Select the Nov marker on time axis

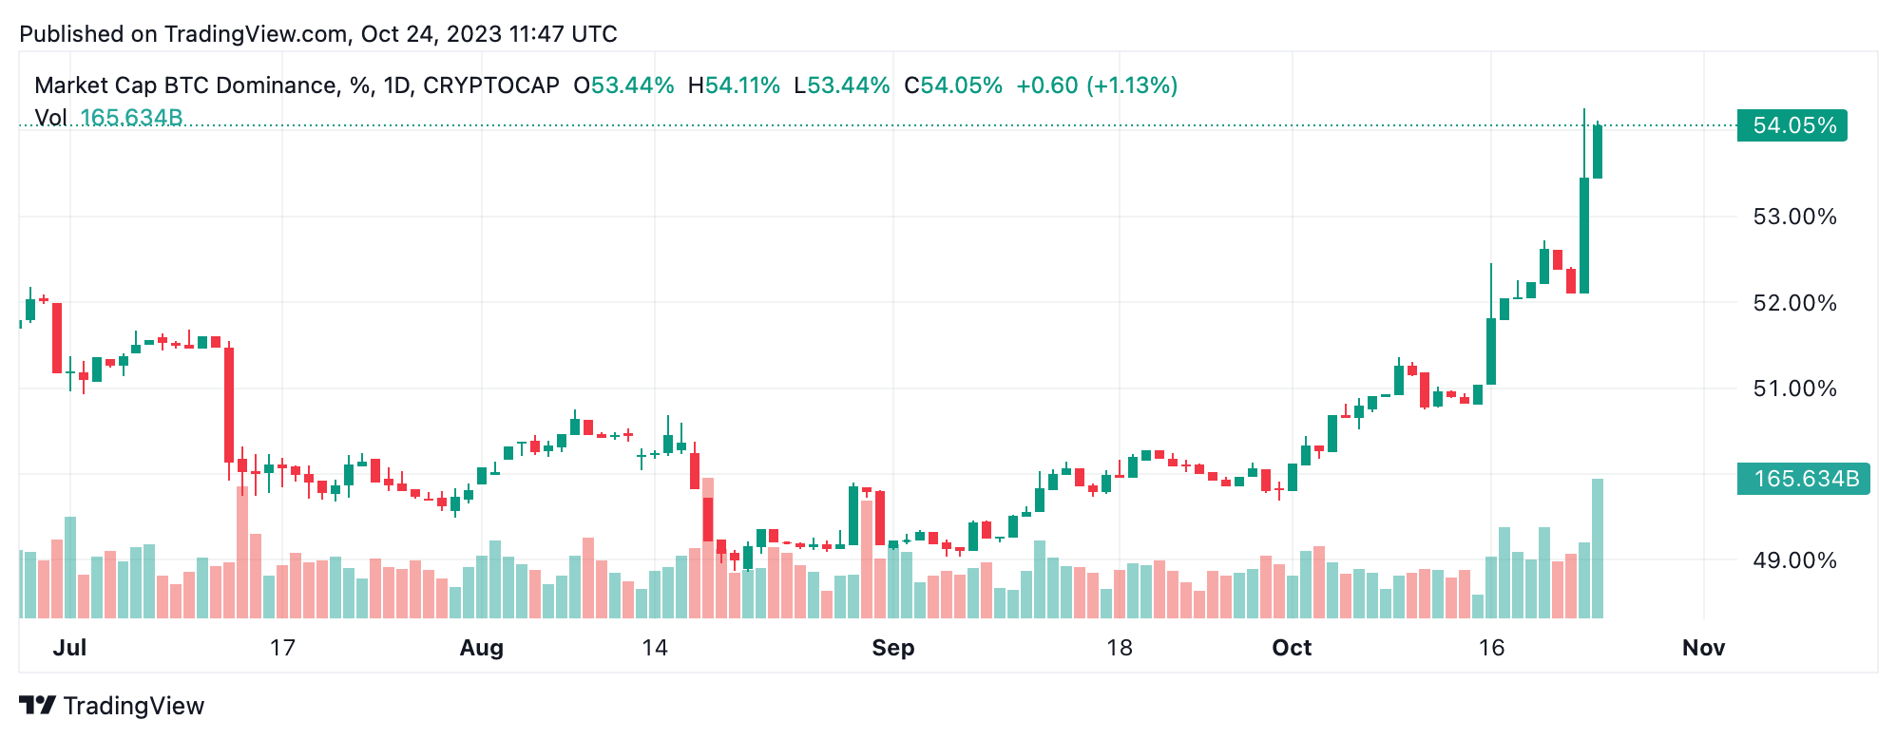(x=1703, y=648)
